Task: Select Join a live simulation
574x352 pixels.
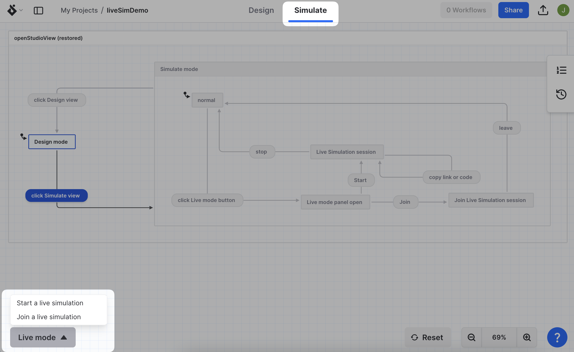Action: tap(49, 317)
